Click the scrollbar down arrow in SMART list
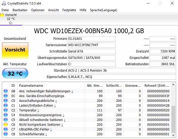This screenshot has width=178, height=139. point(173,135)
